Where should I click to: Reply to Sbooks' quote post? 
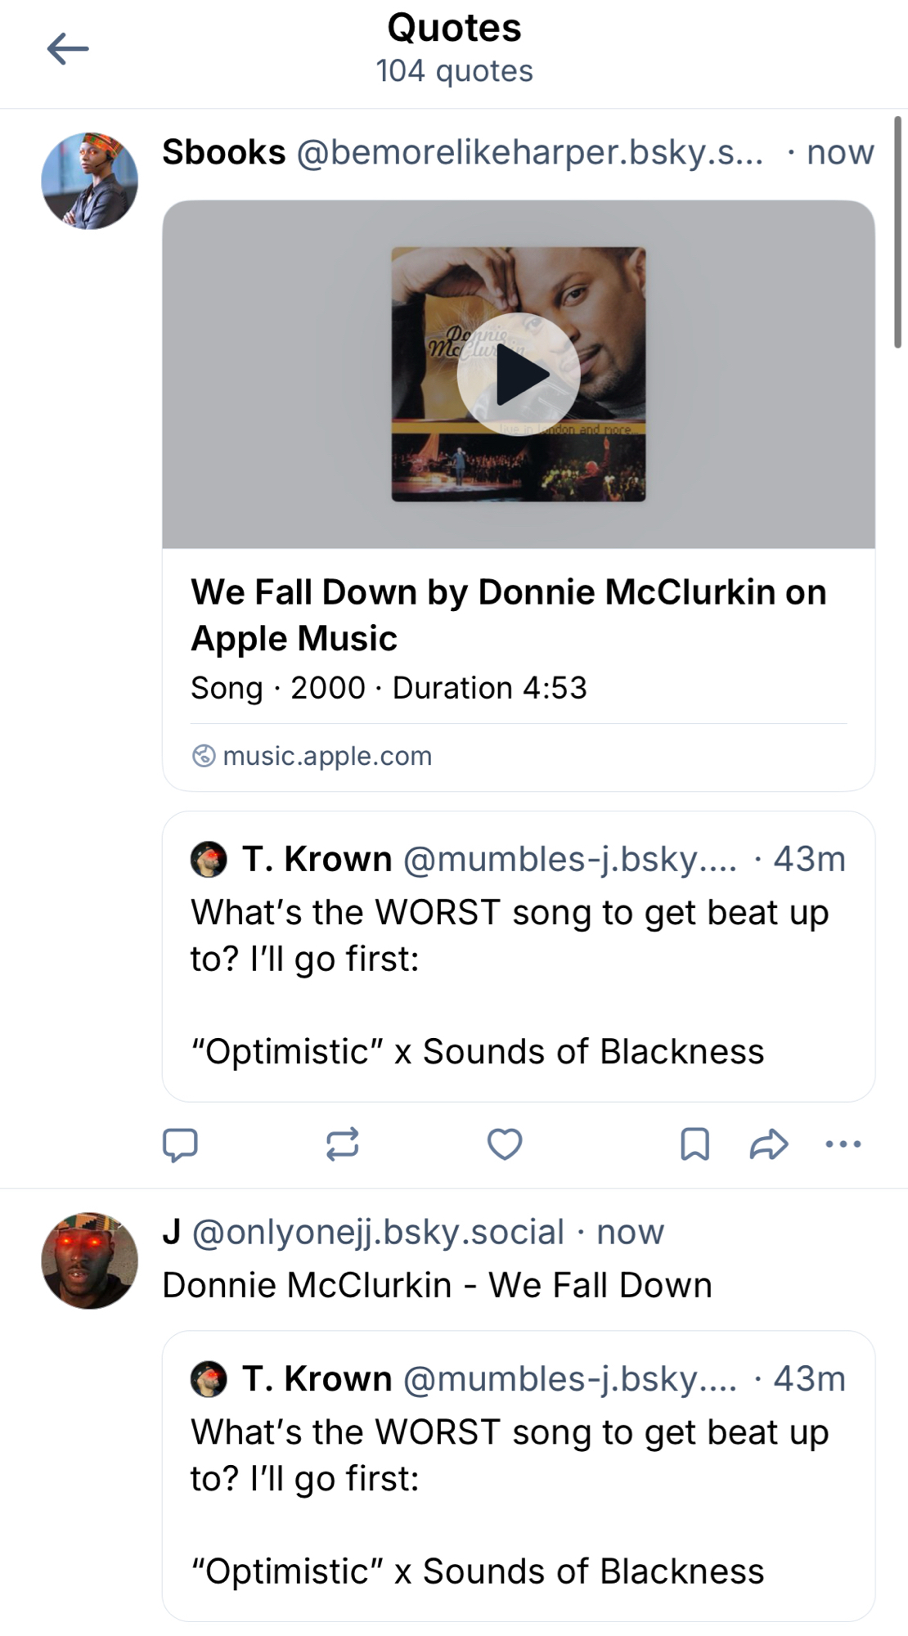click(x=180, y=1144)
